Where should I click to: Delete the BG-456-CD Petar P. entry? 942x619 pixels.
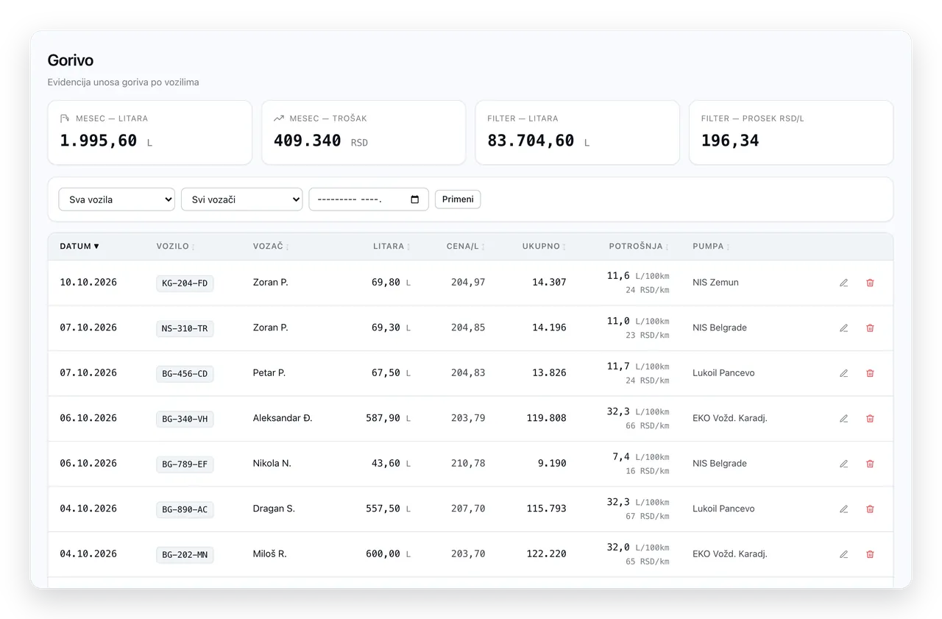(x=870, y=373)
